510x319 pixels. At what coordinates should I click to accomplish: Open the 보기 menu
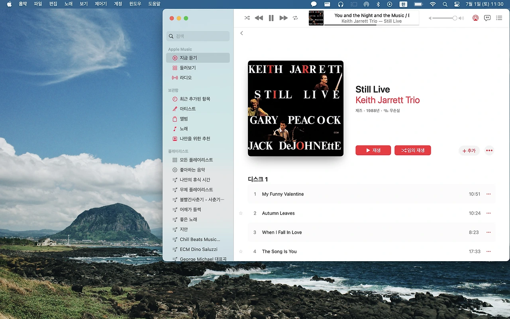click(x=83, y=4)
